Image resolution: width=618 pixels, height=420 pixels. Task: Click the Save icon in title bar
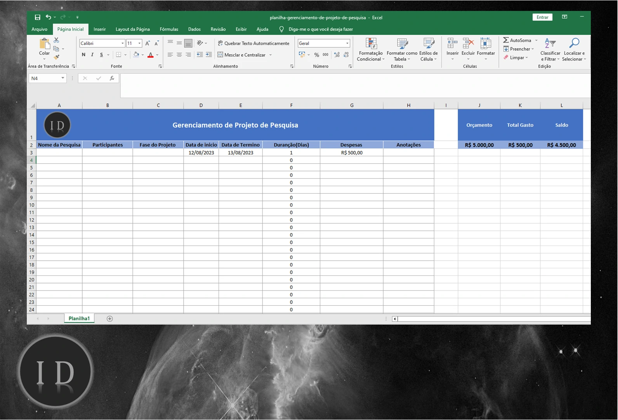point(37,17)
